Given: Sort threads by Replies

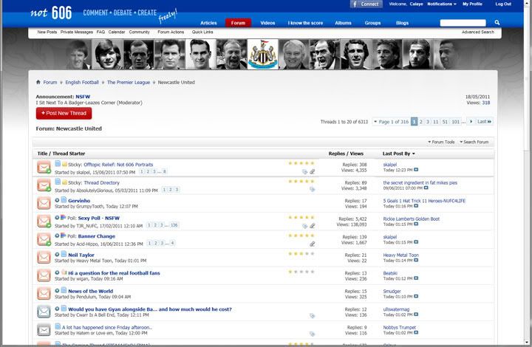Looking at the screenshot, I should pos(337,154).
